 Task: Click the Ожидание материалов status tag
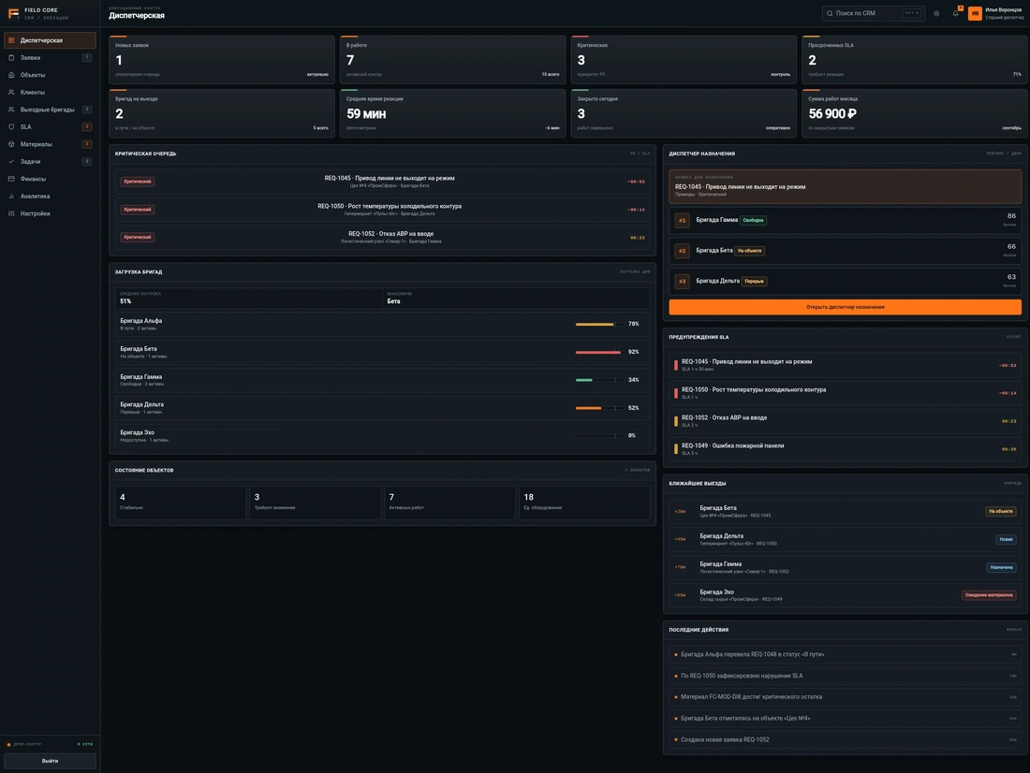click(989, 595)
